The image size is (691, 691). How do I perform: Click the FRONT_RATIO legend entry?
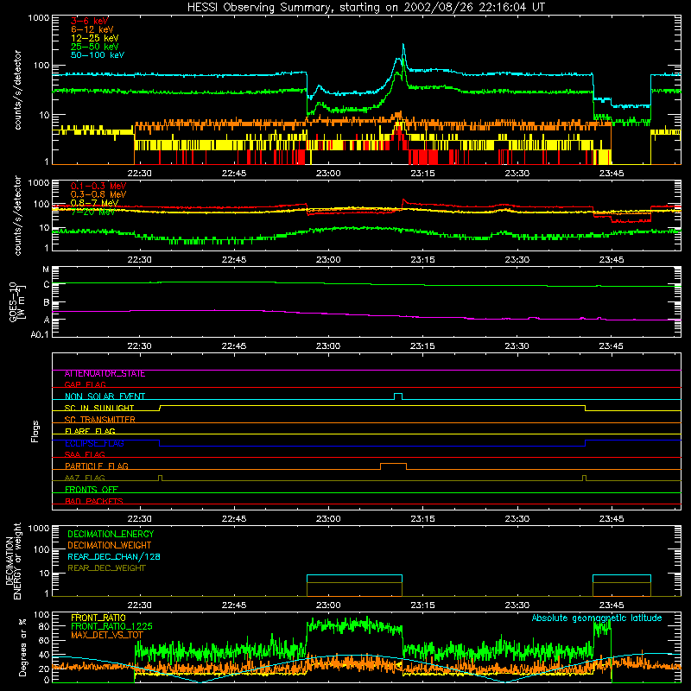point(98,618)
